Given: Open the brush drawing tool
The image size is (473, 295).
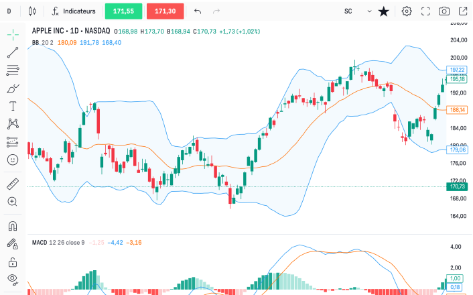Looking at the screenshot, I should point(12,88).
